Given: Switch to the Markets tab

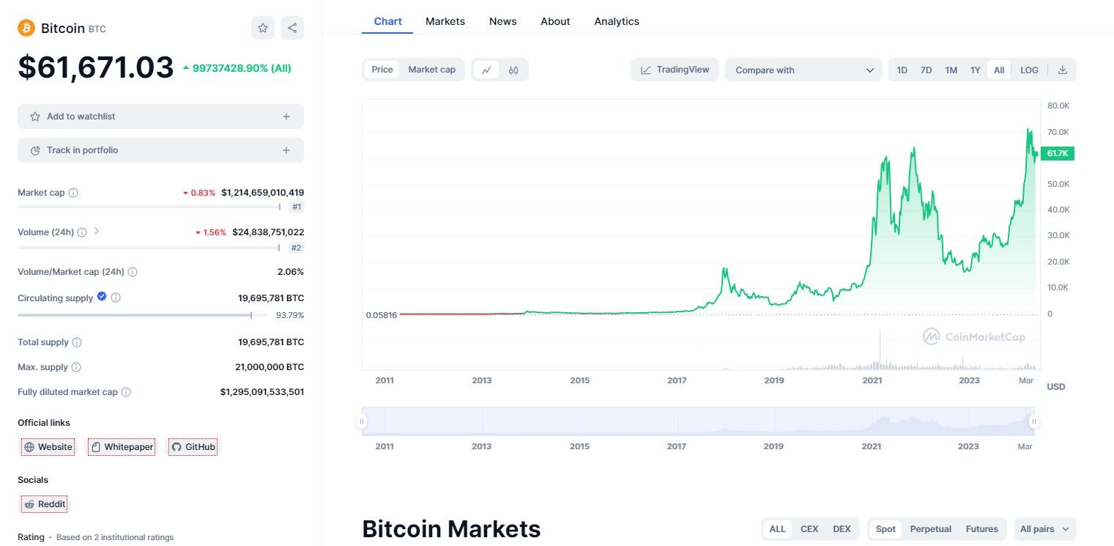Looking at the screenshot, I should tap(445, 21).
